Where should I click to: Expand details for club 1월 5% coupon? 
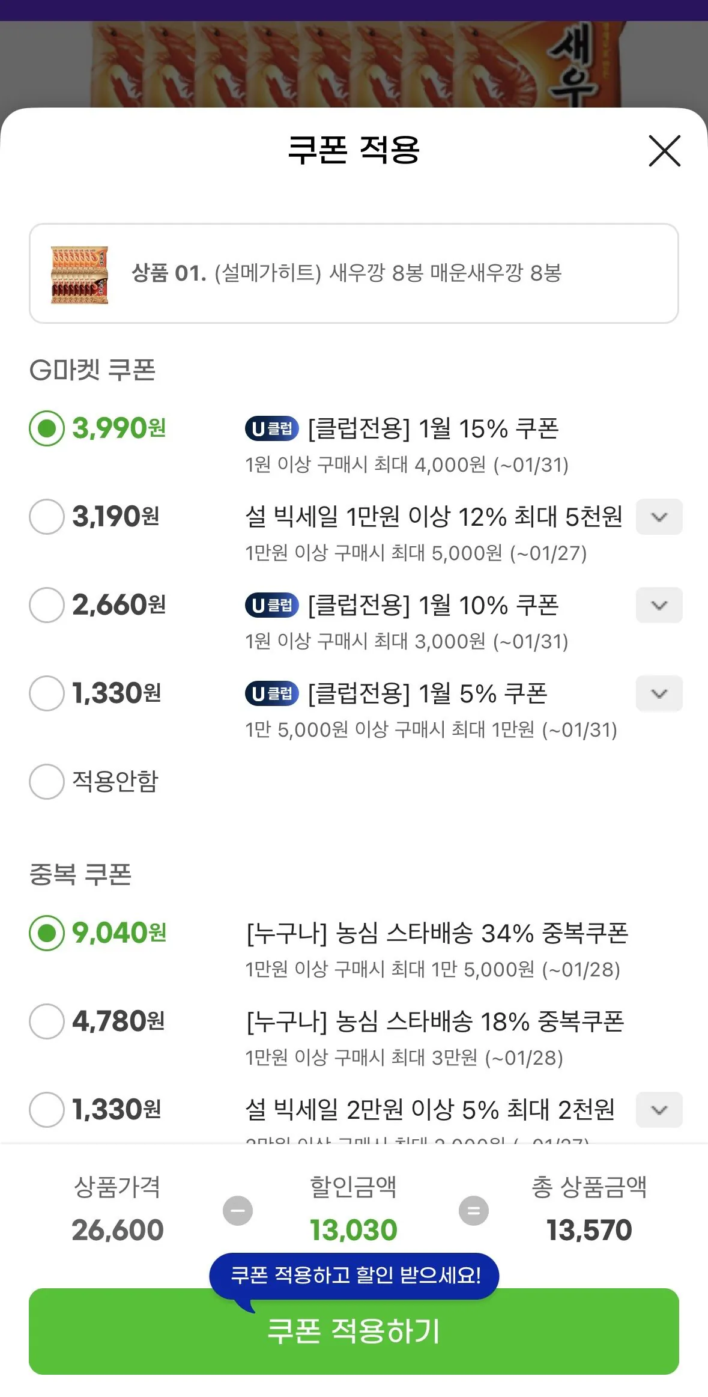[659, 693]
